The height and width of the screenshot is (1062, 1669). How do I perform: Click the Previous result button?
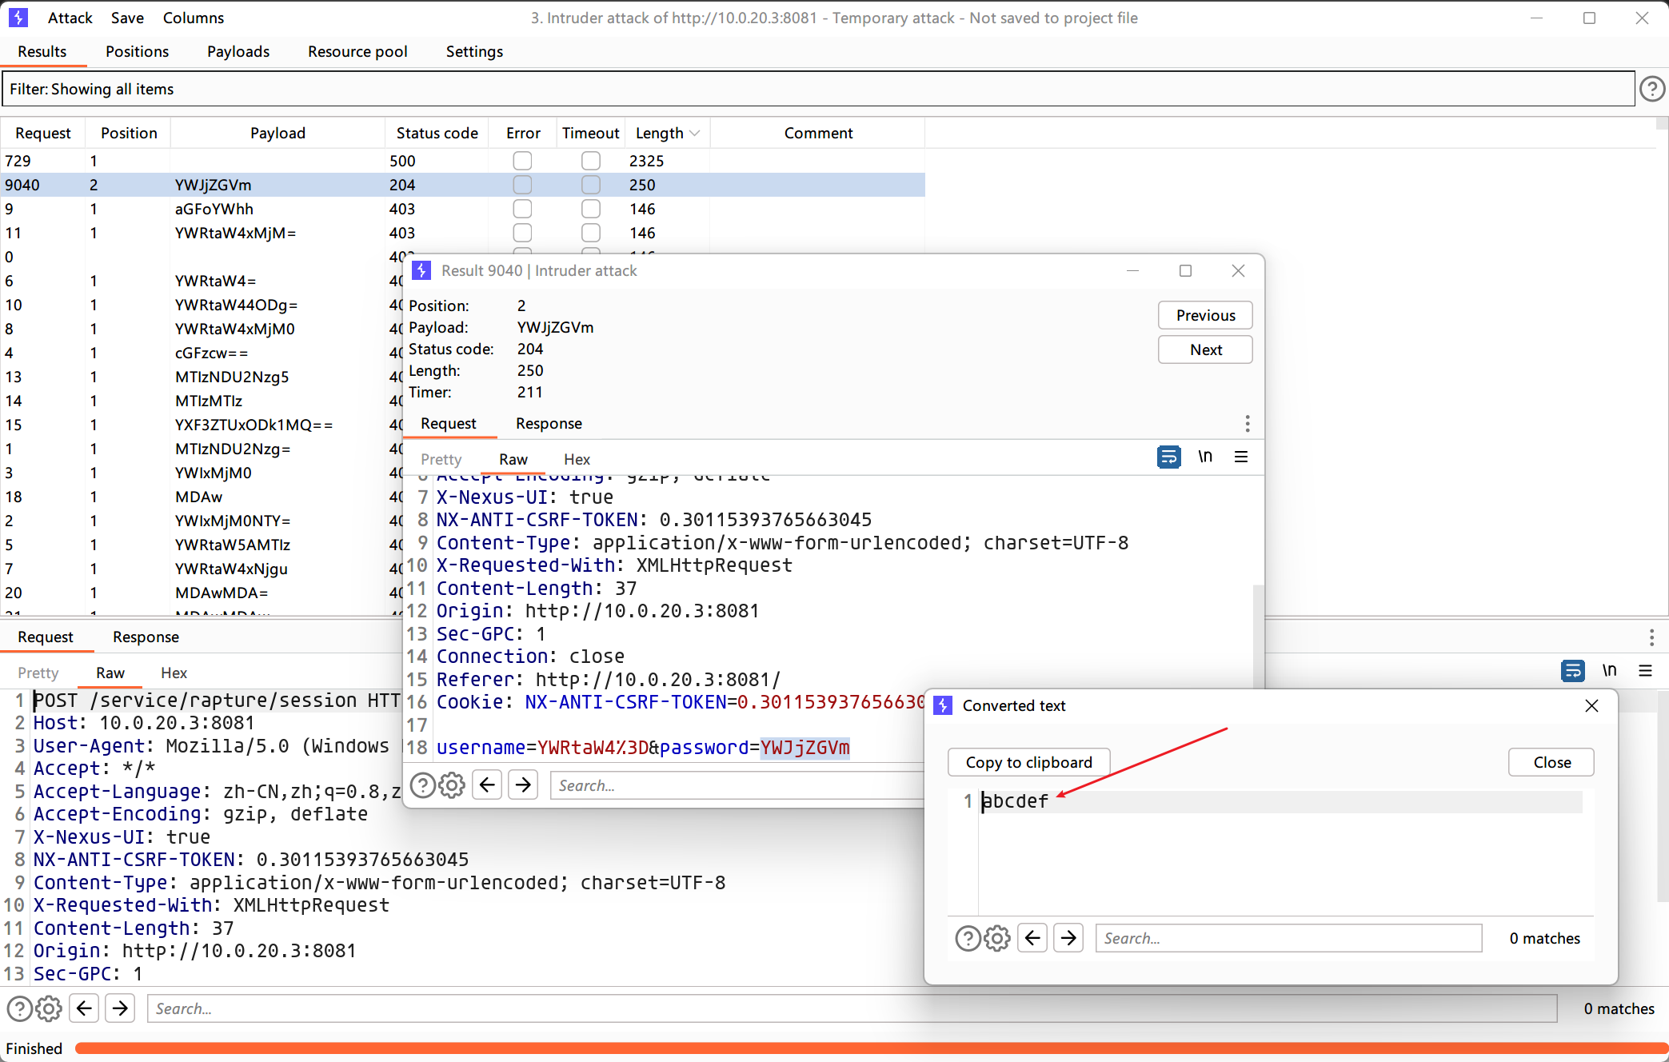click(1205, 315)
